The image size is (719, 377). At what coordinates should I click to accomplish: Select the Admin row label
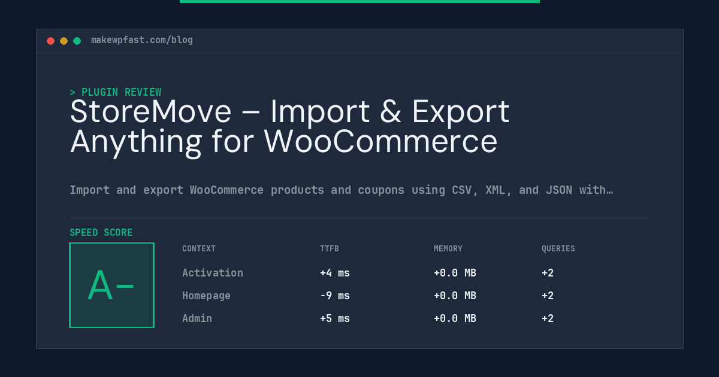click(x=197, y=318)
